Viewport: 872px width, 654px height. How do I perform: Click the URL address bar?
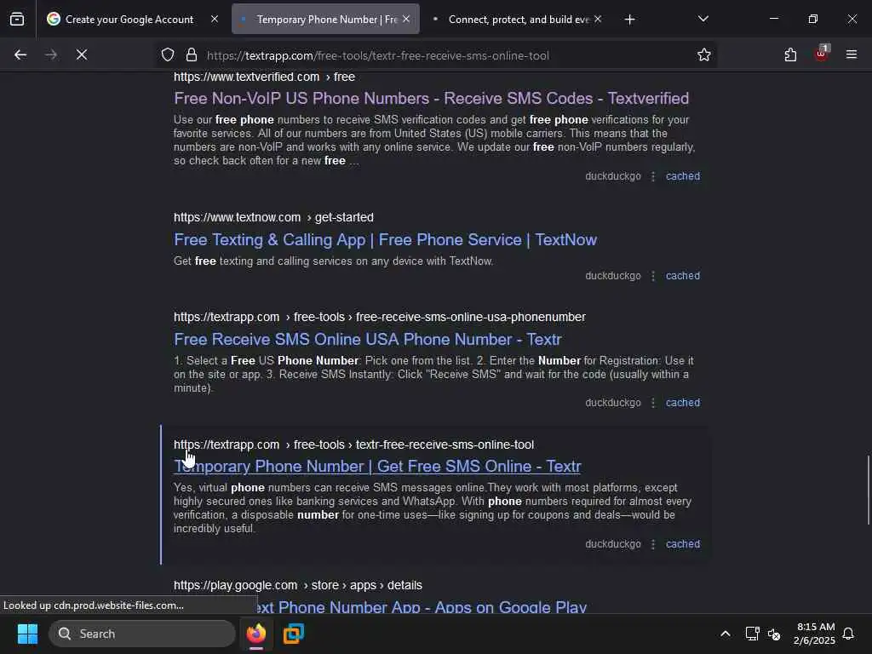coord(378,55)
